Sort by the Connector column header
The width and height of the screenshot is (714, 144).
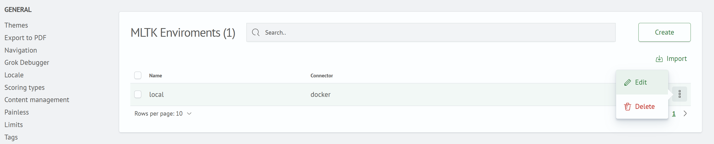pyautogui.click(x=321, y=76)
